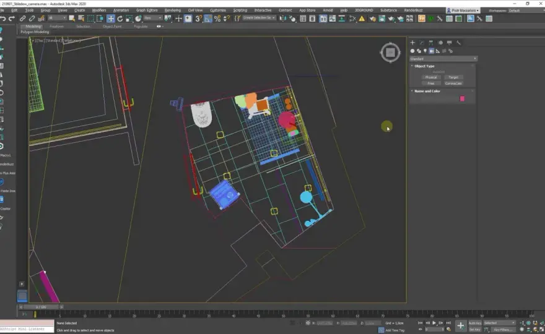This screenshot has width=545, height=334.
Task: Open the Arnold menu
Action: pos(328,11)
